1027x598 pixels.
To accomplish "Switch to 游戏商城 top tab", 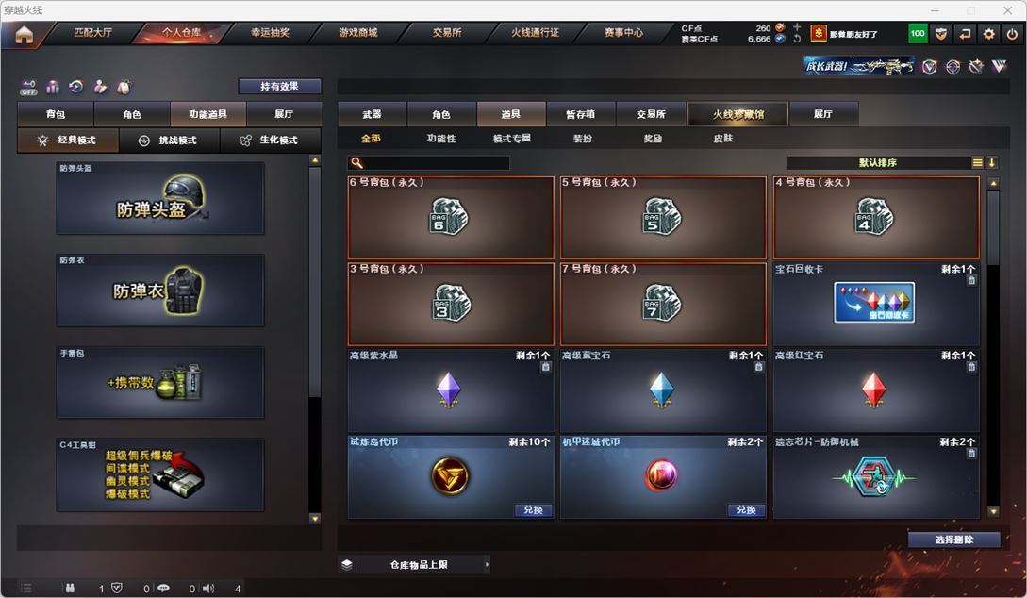I will 358,33.
